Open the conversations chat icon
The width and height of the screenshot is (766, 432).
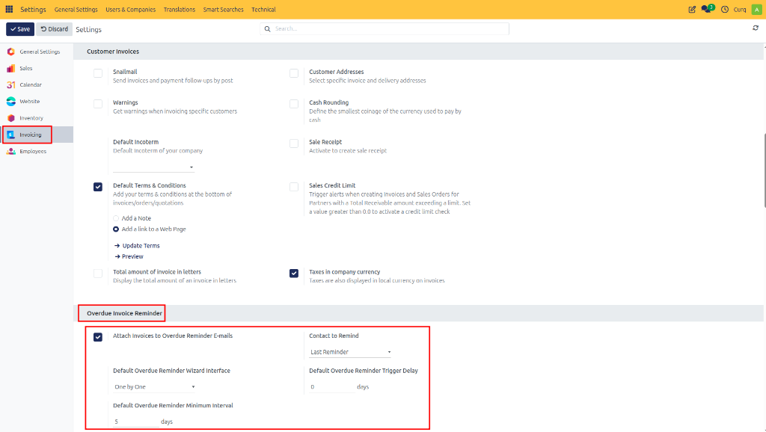(x=707, y=9)
